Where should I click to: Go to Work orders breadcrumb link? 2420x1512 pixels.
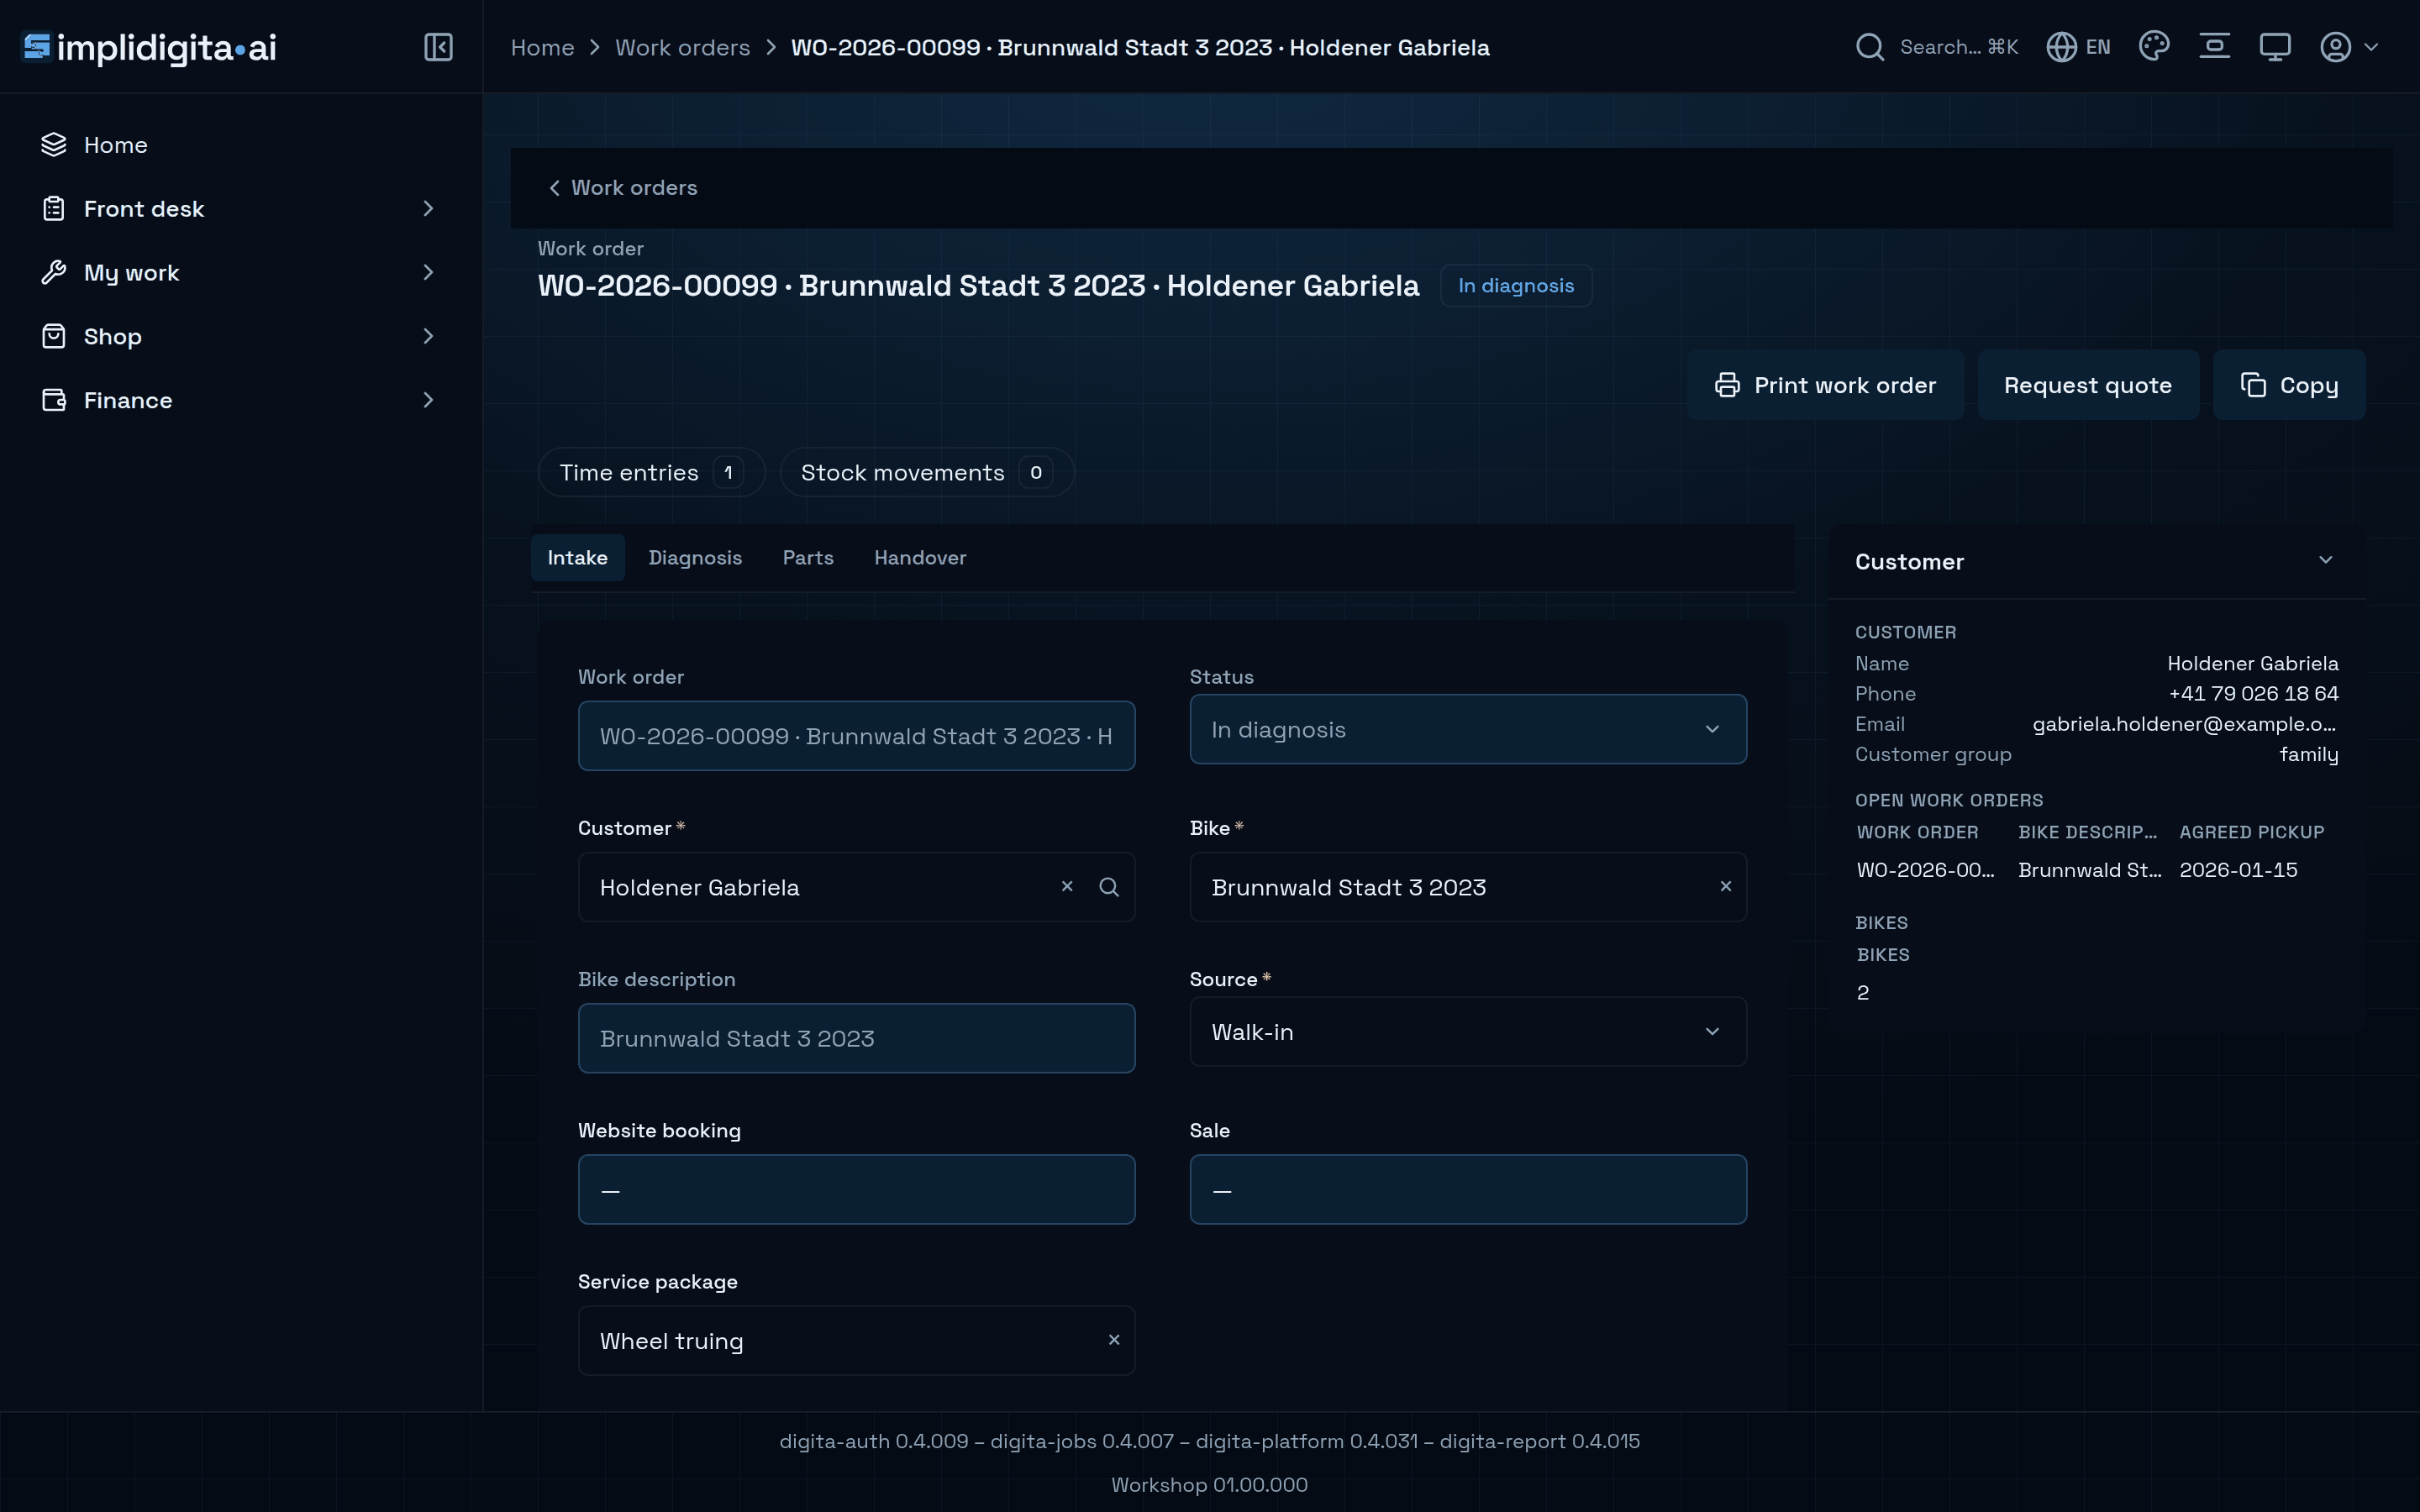click(682, 47)
